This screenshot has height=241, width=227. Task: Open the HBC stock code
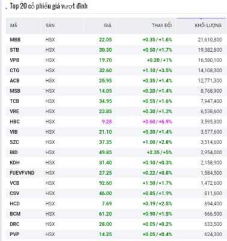tap(14, 122)
